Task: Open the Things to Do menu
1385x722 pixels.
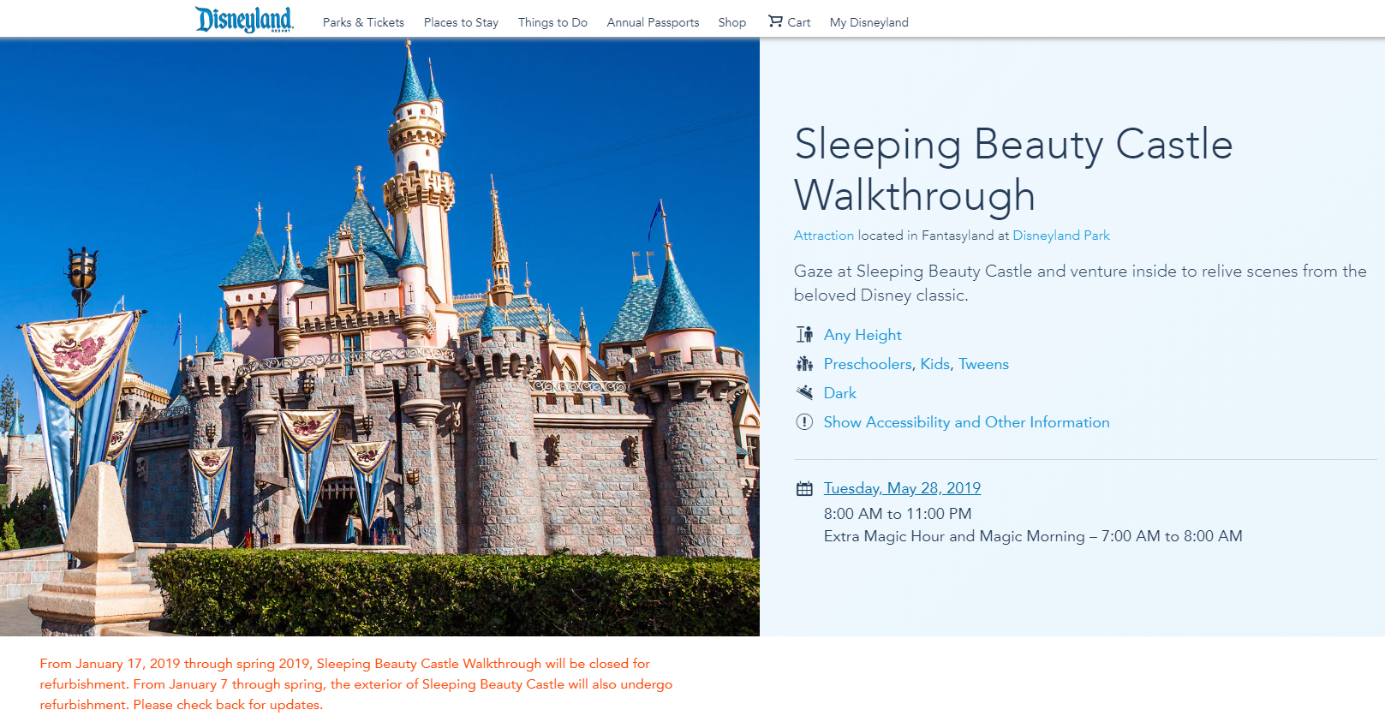Action: point(552,22)
